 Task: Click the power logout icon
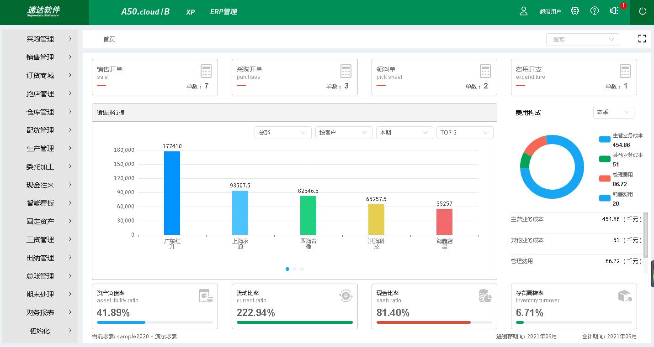(642, 11)
